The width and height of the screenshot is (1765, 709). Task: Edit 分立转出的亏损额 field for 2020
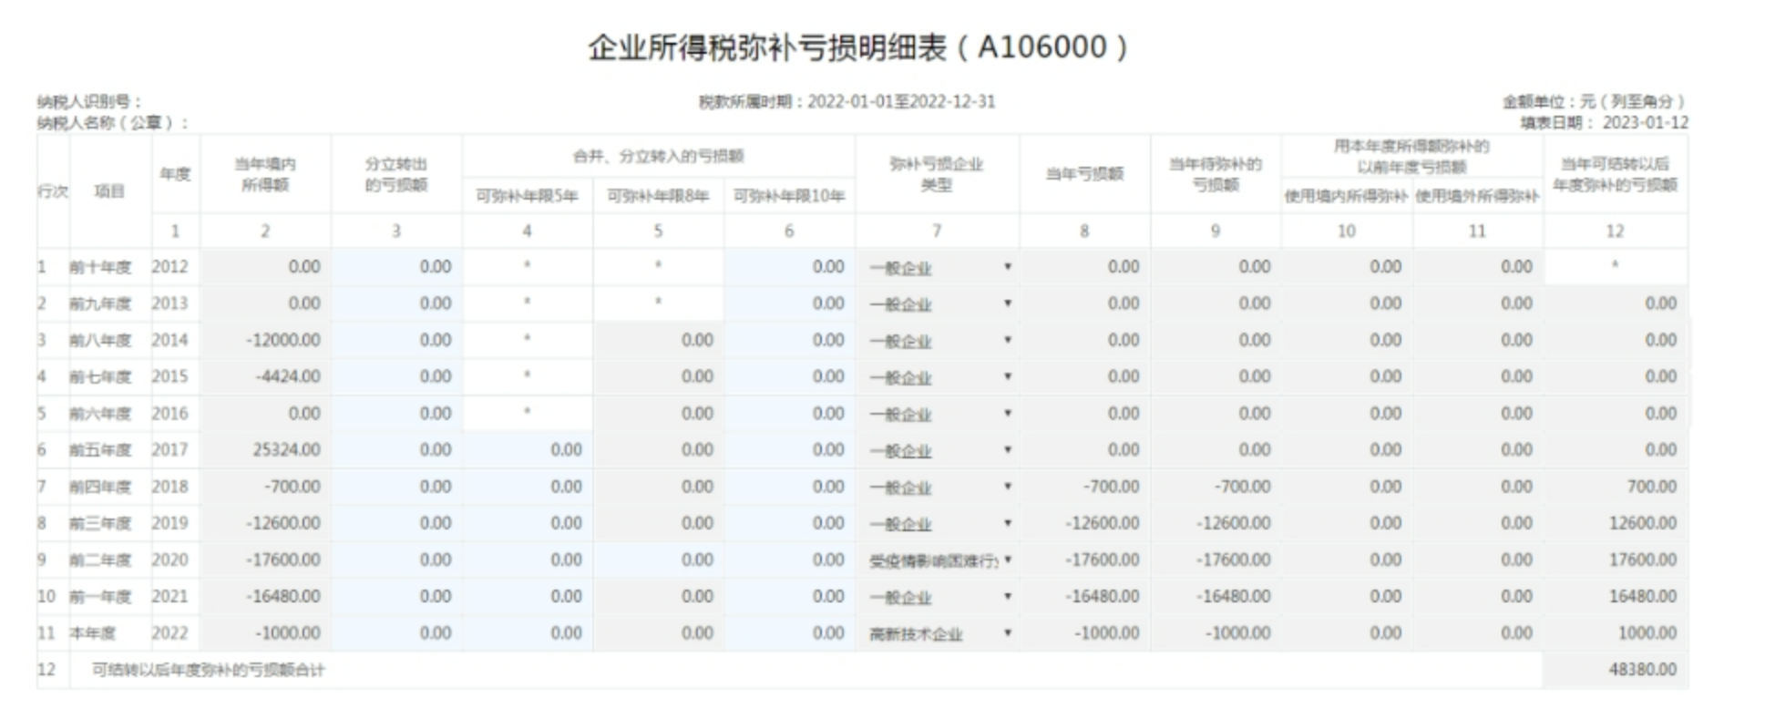coord(396,560)
